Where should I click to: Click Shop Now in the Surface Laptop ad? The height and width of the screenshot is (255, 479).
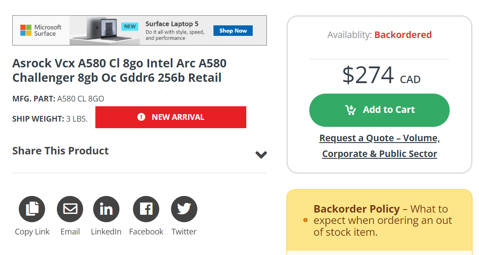click(x=233, y=31)
